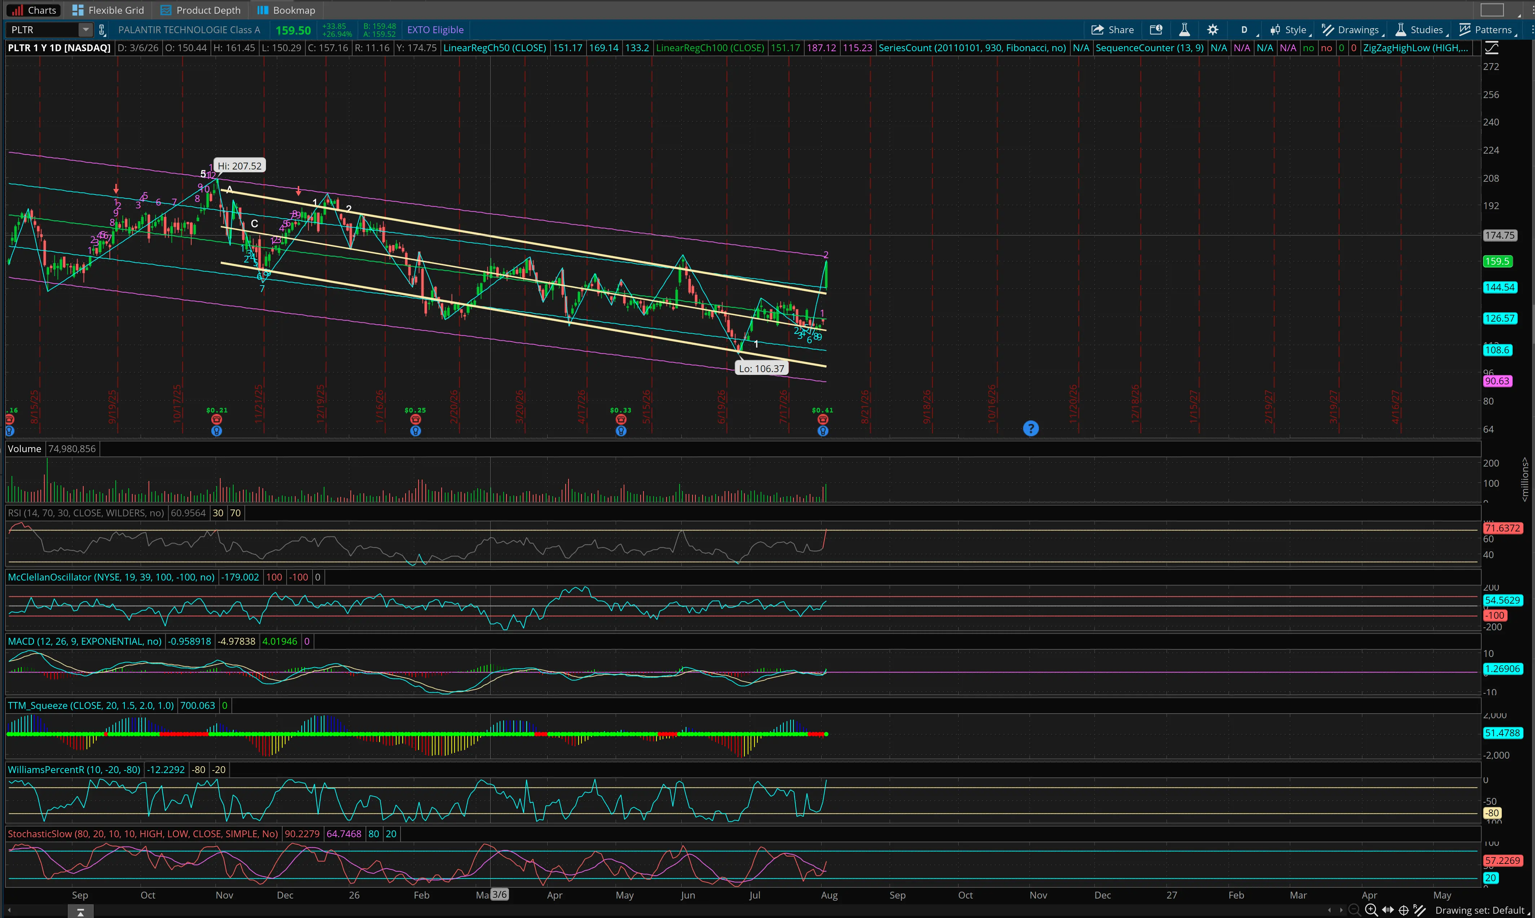Toggle the crosshair pointer icon
Viewport: 1535px width, 918px height.
click(x=1404, y=910)
